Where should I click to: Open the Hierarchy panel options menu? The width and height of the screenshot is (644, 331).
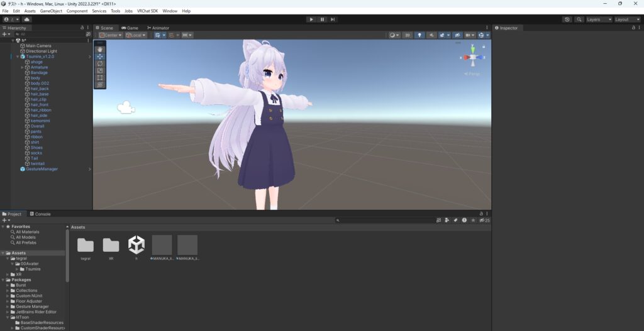click(x=88, y=28)
